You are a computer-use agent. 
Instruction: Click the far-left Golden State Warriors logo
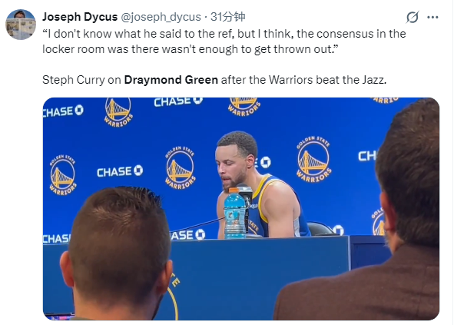(63, 174)
